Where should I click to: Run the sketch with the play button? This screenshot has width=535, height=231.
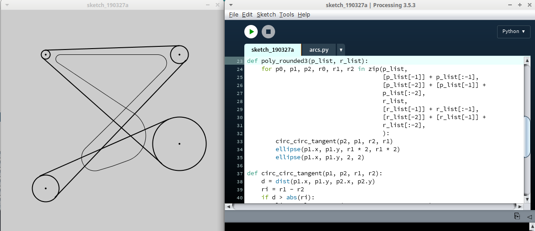pos(251,32)
